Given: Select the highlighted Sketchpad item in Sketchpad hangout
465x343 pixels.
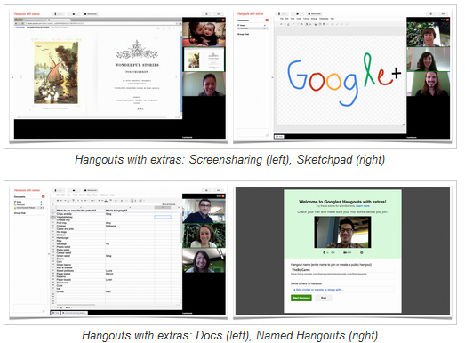Looking at the screenshot, I should tap(253, 28).
